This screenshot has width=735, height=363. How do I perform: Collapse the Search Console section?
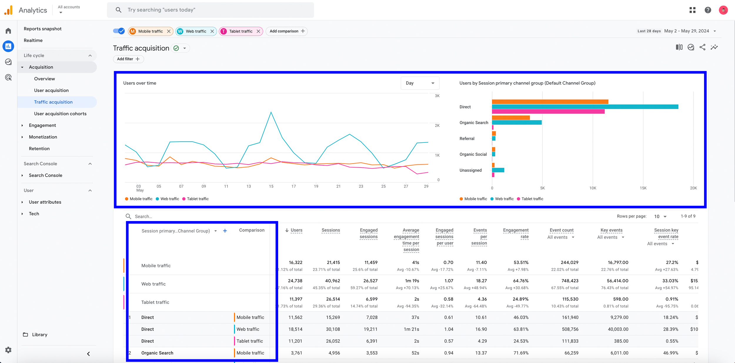pyautogui.click(x=90, y=164)
